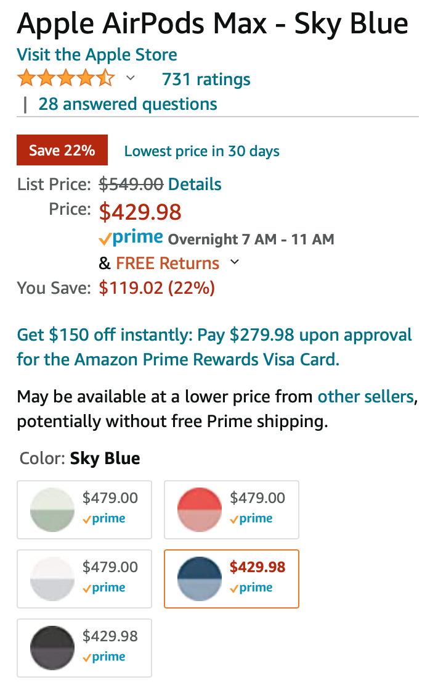Viewport: 446px width, 690px height.
Task: Click the FREE Returns text
Action: [168, 263]
